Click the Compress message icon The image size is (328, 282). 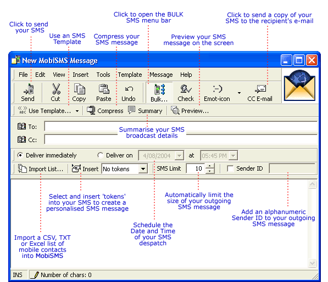pos(91,110)
